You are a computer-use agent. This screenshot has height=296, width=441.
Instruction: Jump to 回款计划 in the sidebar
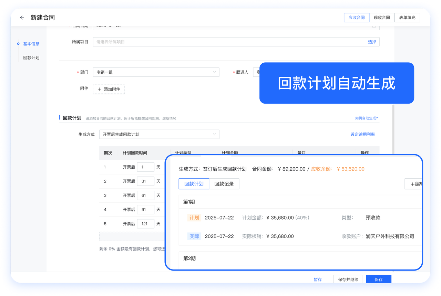click(x=31, y=58)
